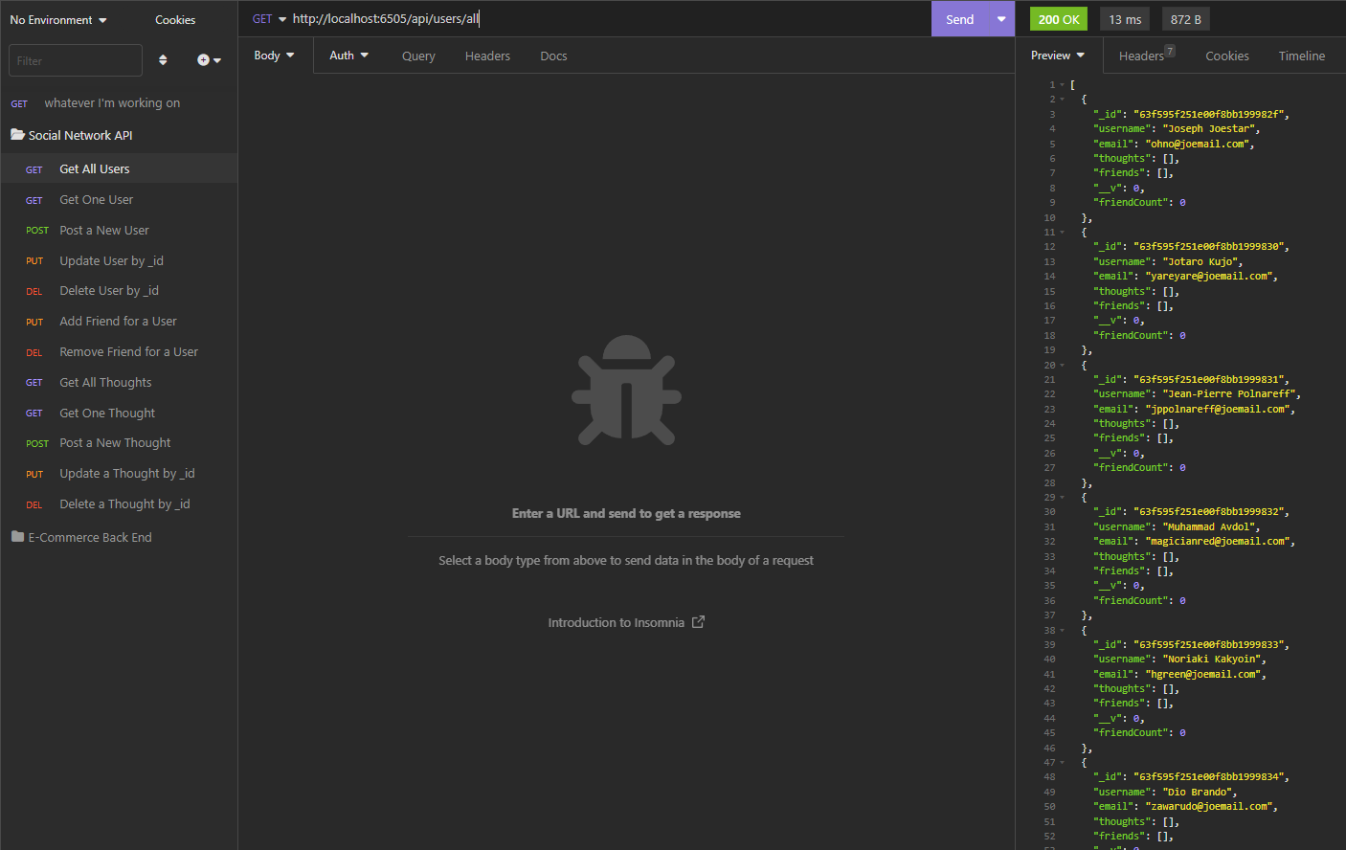Select the Get All Users request
The image size is (1346, 850).
119,168
